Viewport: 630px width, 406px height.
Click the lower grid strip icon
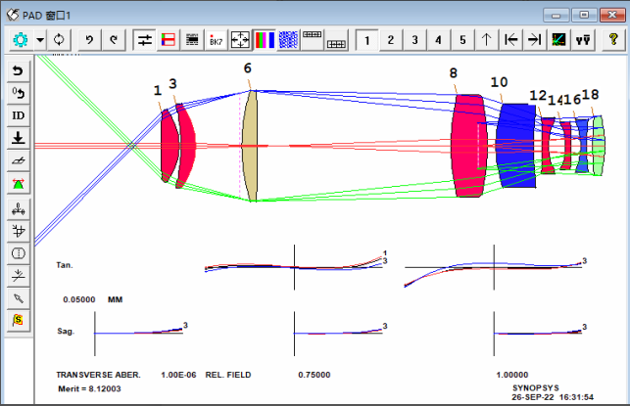tap(336, 40)
